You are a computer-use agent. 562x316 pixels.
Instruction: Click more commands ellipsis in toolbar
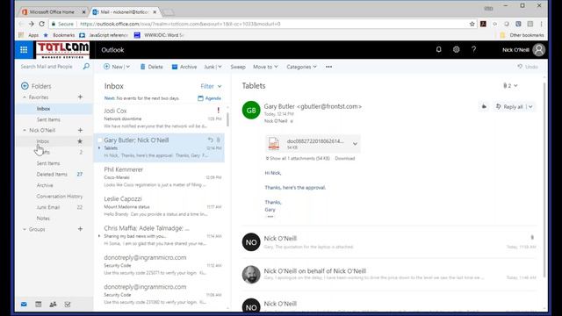[328, 67]
